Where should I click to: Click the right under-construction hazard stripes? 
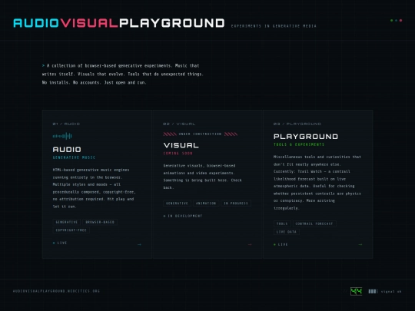(x=231, y=134)
